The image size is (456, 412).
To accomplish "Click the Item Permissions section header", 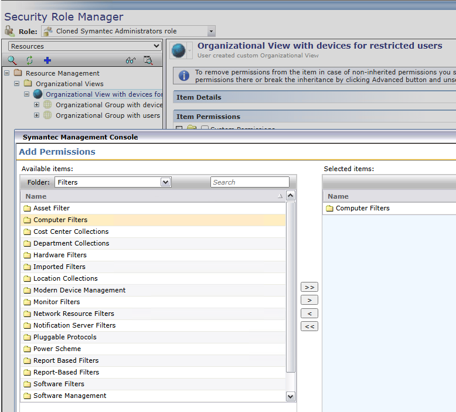I will pyautogui.click(x=314, y=117).
